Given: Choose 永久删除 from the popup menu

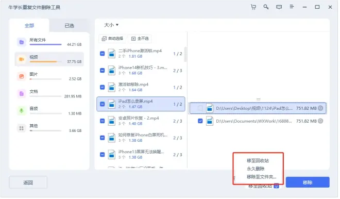Looking at the screenshot, I should (x=256, y=169).
